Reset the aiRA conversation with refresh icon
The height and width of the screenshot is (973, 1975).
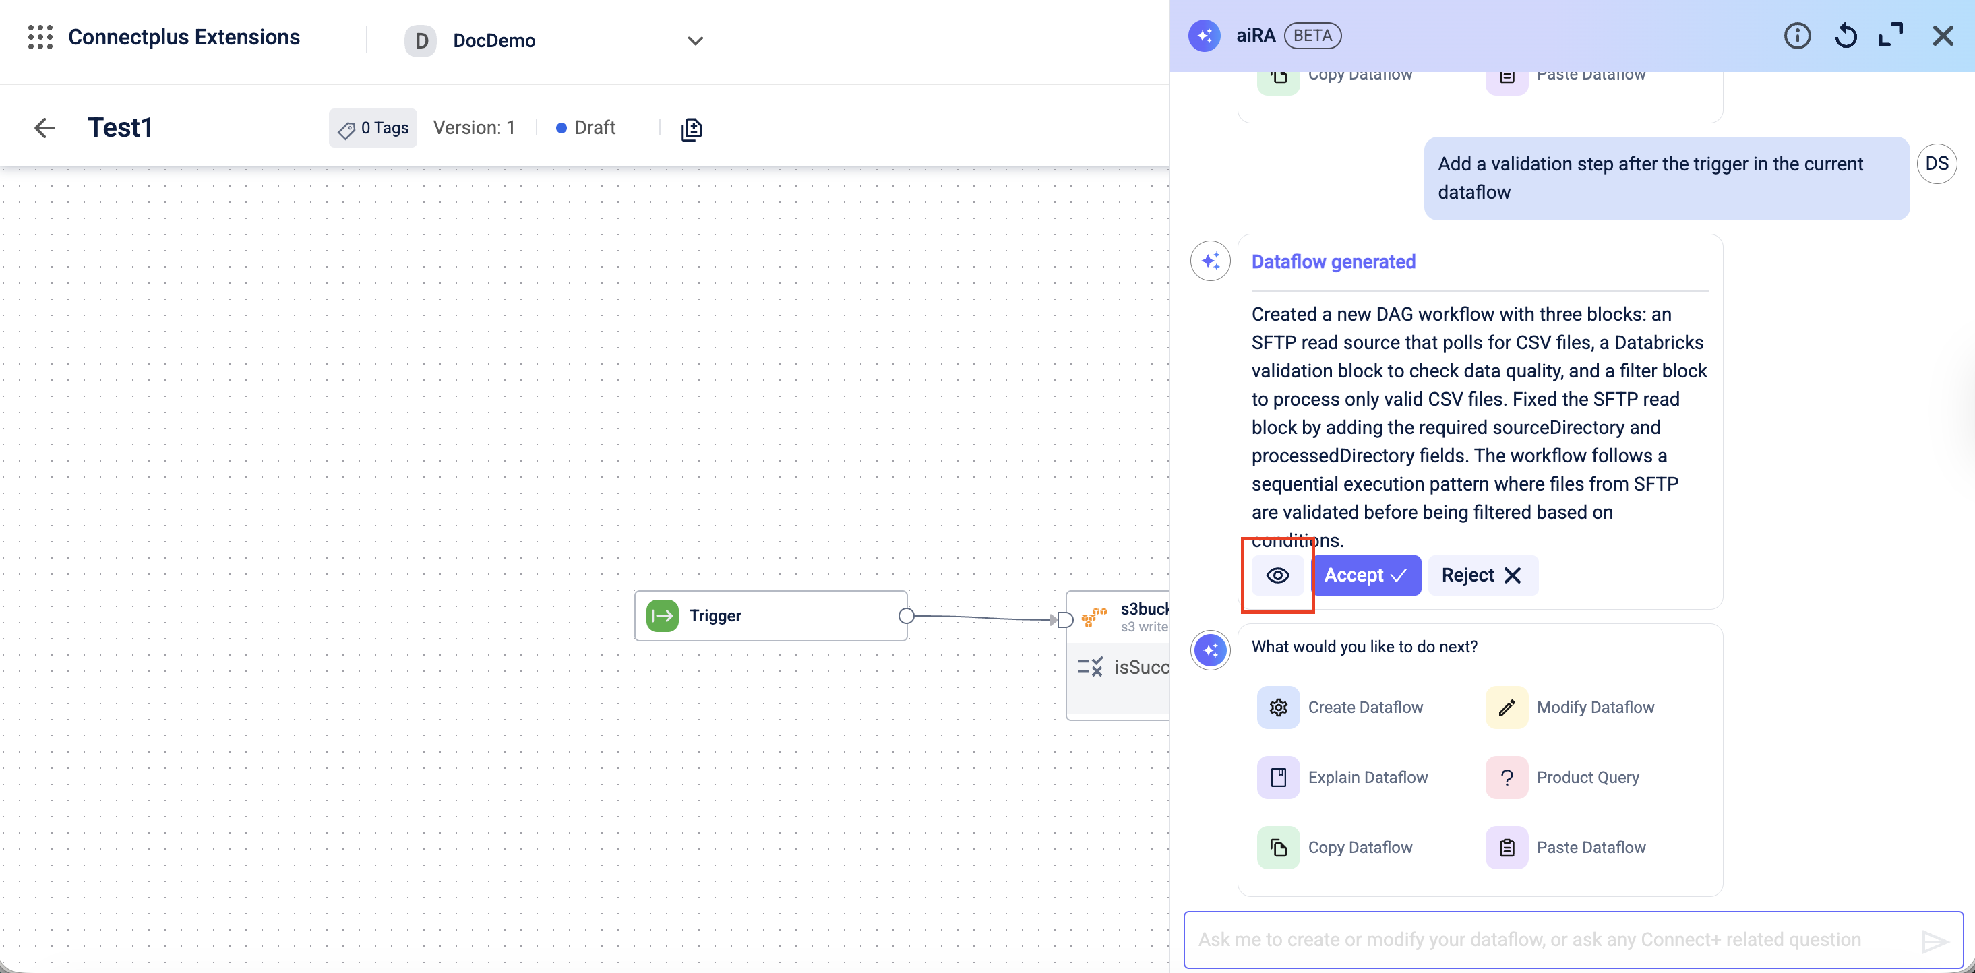click(x=1845, y=36)
